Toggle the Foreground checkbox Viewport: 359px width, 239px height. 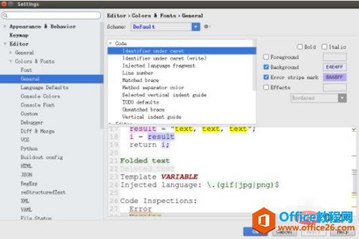pyautogui.click(x=266, y=57)
